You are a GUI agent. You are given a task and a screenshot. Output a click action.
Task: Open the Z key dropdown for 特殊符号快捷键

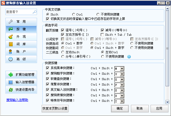[122, 101]
